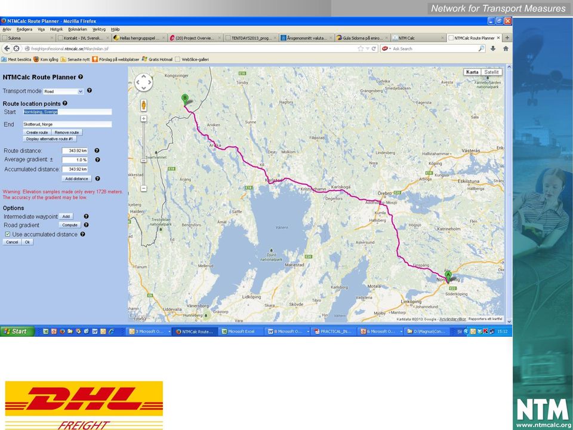Open help icon for Route distance
This screenshot has width=573, height=430.
point(97,150)
